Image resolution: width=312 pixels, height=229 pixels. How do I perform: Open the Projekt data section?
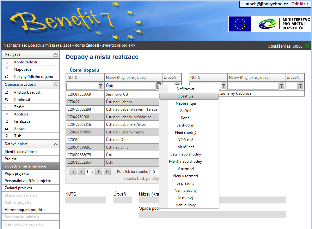tap(30, 159)
